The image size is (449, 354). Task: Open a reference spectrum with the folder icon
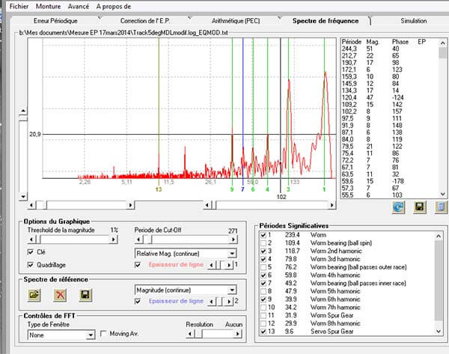click(x=34, y=295)
